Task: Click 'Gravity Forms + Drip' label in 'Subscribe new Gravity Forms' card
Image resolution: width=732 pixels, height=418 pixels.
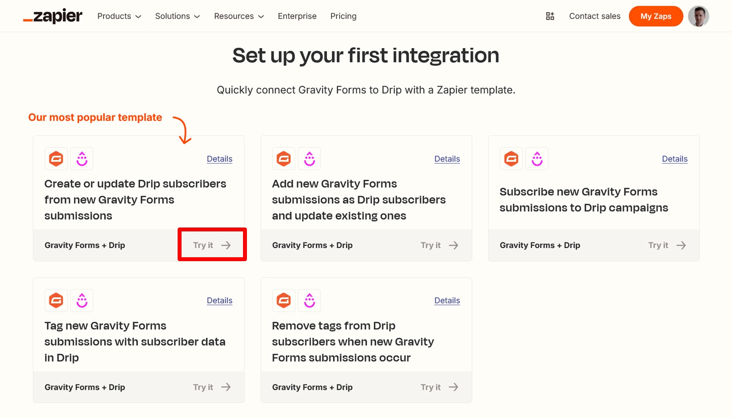Action: (x=540, y=245)
